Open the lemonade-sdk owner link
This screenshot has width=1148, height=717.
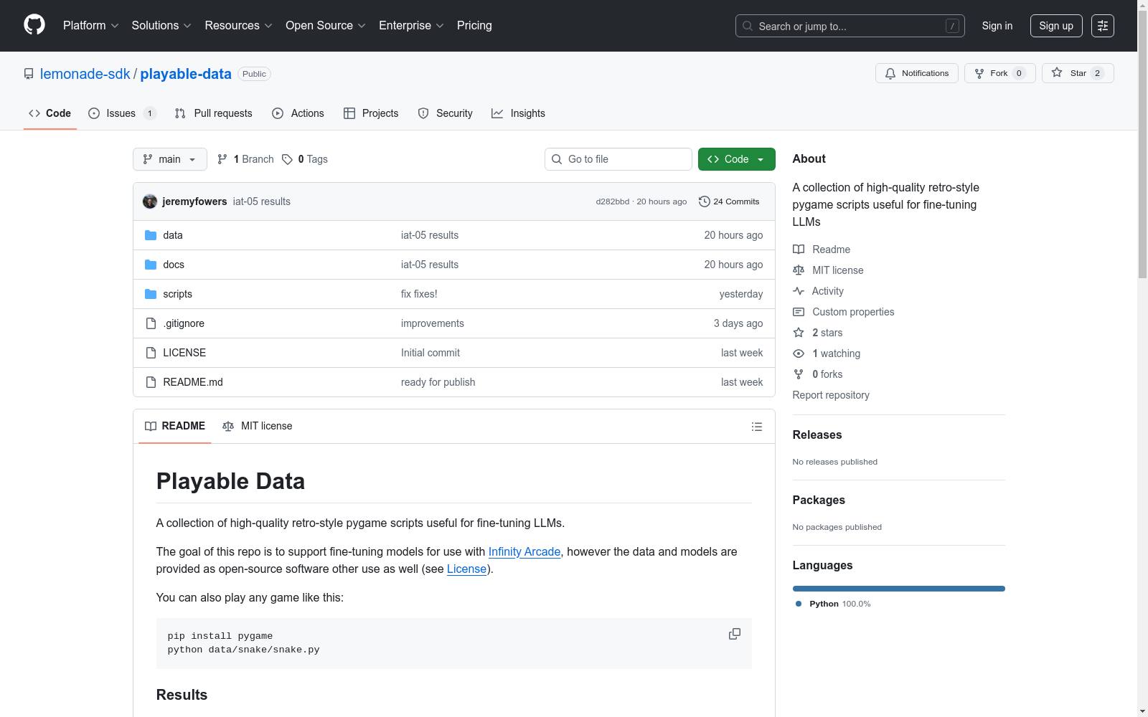[x=85, y=74]
